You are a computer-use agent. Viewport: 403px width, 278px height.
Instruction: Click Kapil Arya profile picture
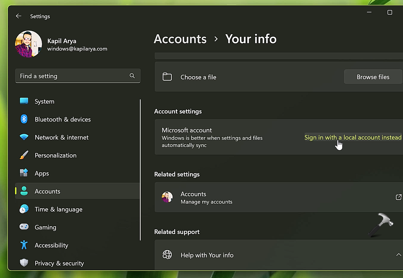[x=29, y=44]
